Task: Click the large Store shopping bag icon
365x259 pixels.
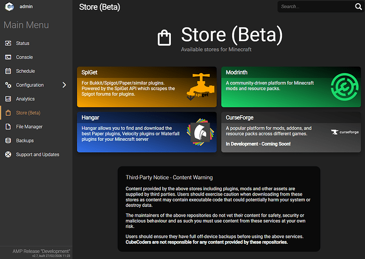Action: pos(164,38)
